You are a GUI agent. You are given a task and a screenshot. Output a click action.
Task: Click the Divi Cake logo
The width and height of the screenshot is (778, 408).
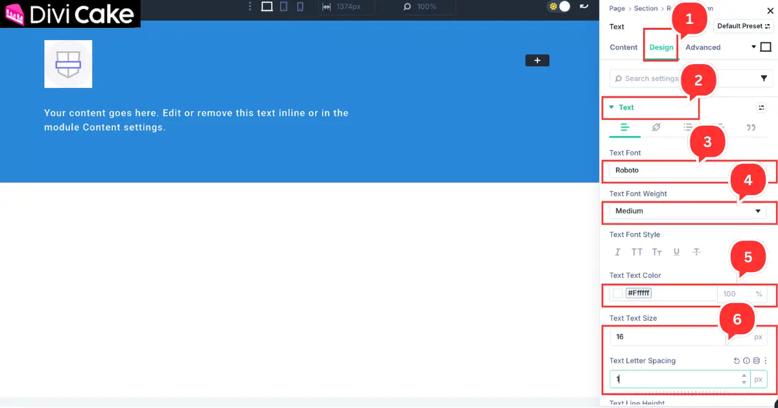(x=69, y=14)
